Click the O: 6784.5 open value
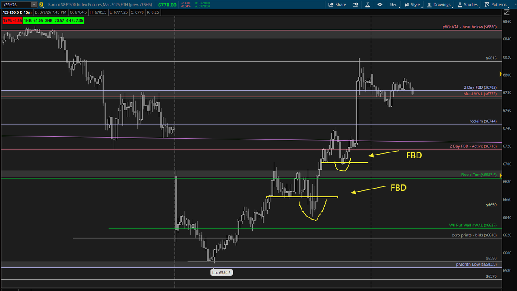This screenshot has width=517, height=291. 78,12
